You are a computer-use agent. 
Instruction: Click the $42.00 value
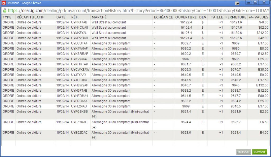pos(263,38)
